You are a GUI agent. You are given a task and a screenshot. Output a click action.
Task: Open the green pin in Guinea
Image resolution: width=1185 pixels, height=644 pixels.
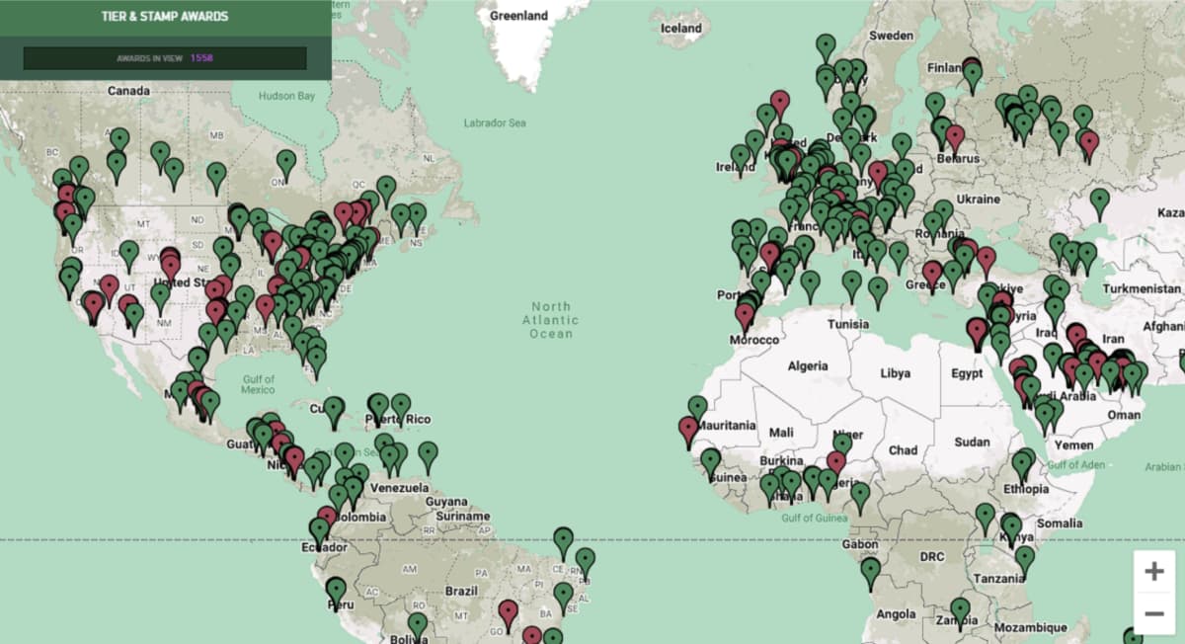[x=710, y=461]
